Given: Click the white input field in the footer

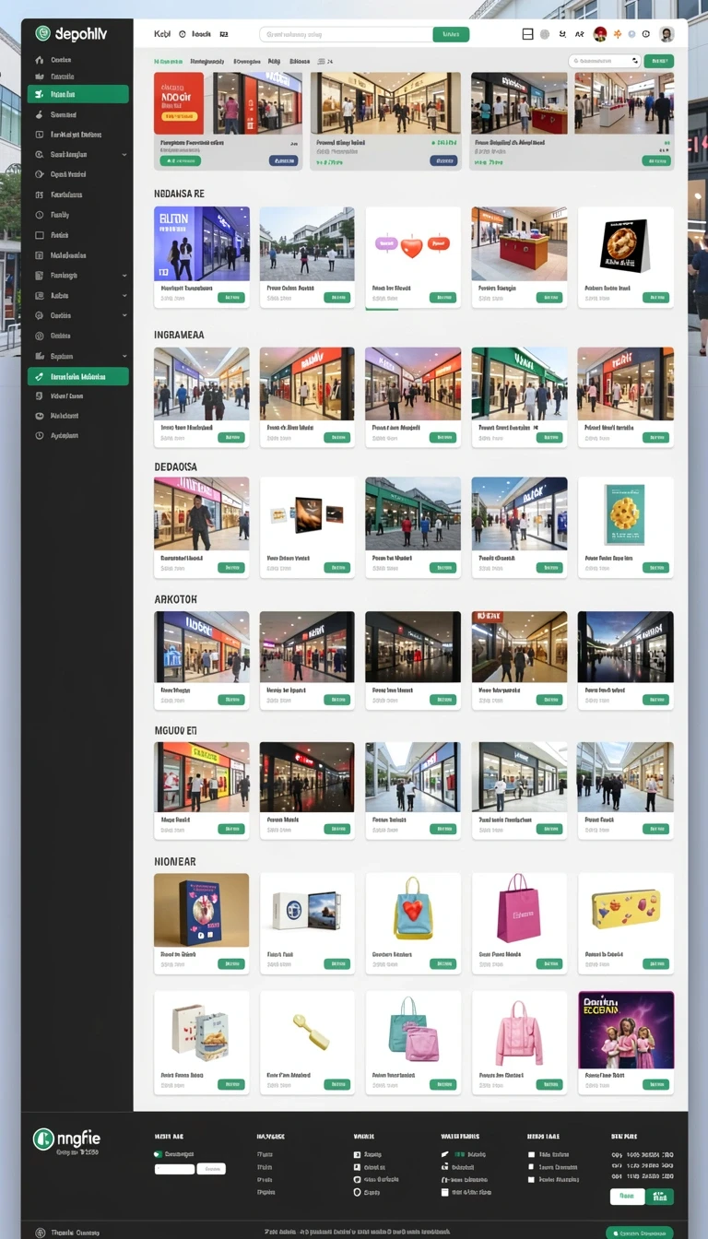Looking at the screenshot, I should [x=174, y=1169].
